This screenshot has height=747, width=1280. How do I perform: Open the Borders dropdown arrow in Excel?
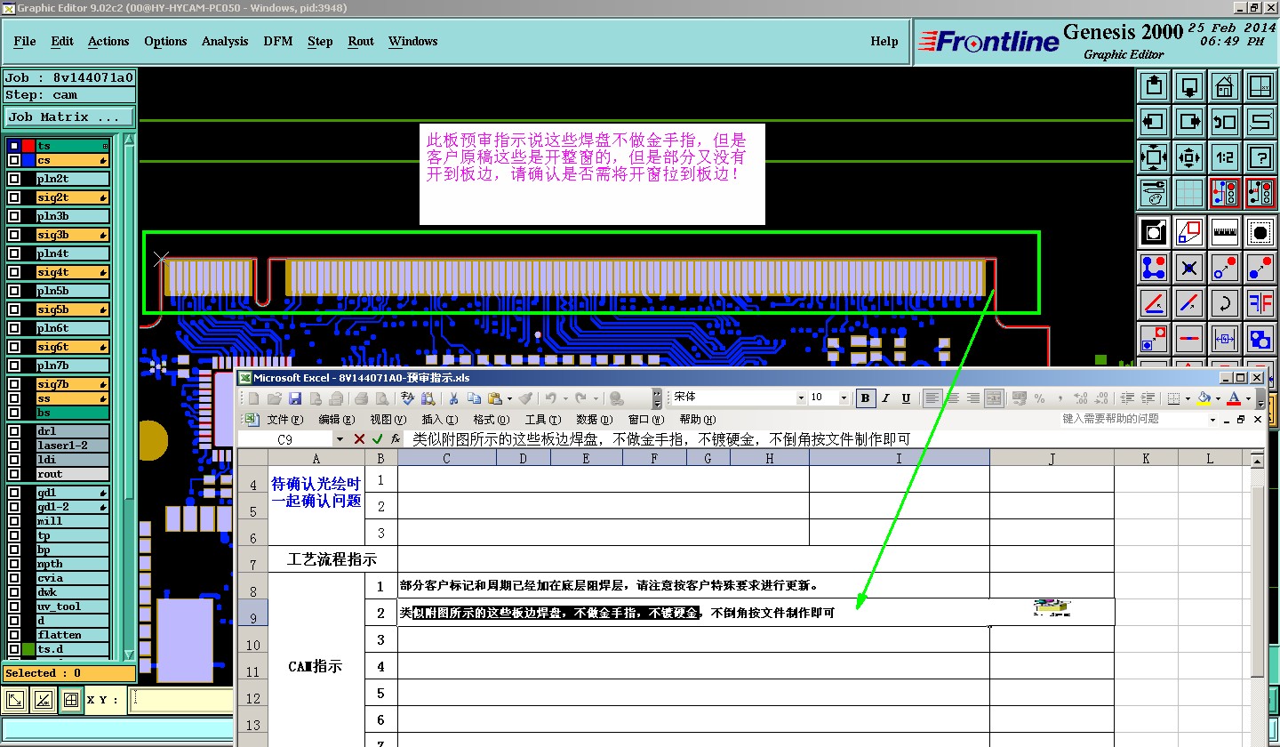(1188, 398)
